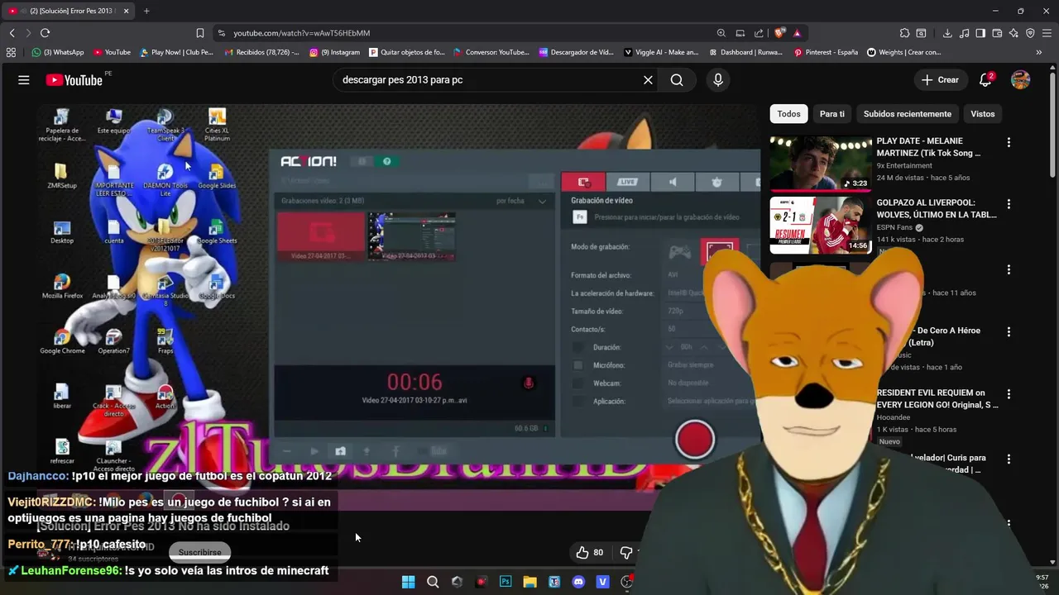Toggle the Duración checkbox in Action! window

click(577, 347)
